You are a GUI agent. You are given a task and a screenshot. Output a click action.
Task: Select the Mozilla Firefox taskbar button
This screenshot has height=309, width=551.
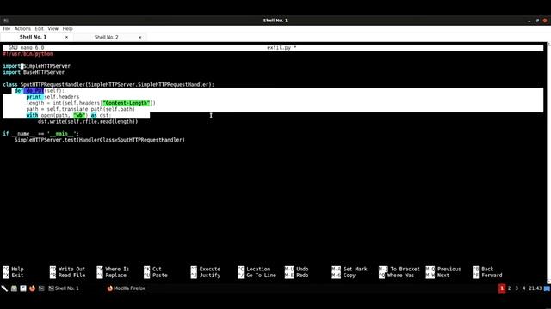coord(127,288)
